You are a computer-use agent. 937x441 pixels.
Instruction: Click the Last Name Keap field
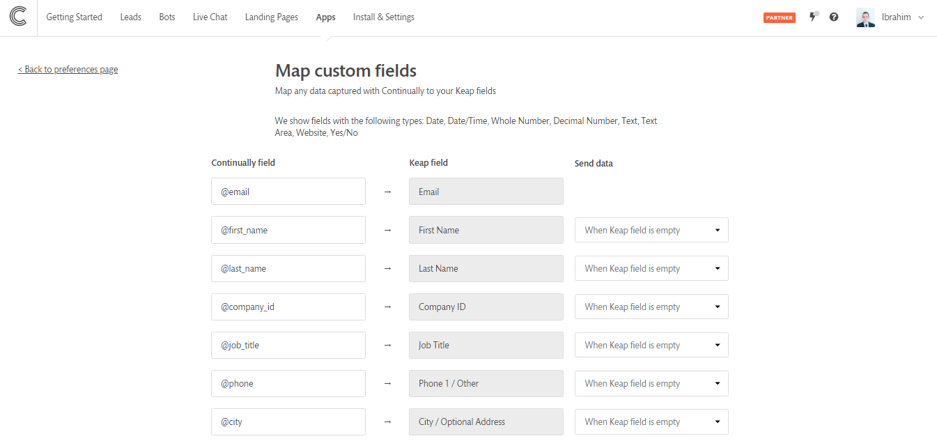(x=486, y=268)
